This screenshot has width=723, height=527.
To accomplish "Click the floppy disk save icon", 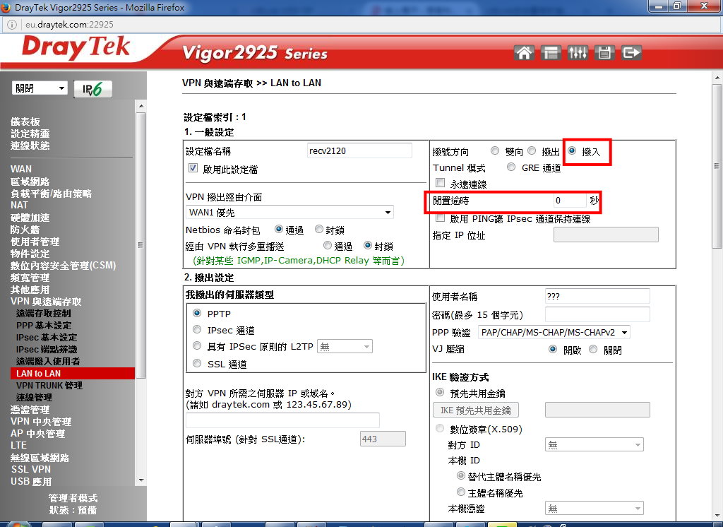I will [604, 52].
